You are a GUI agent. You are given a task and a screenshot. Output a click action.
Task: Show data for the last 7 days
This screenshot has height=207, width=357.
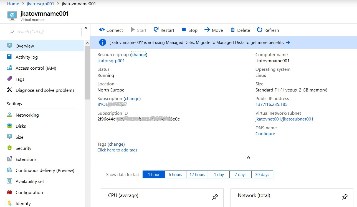pyautogui.click(x=240, y=174)
